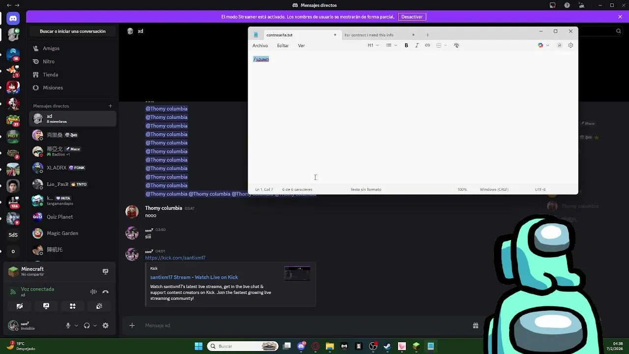Open the Archivo menu

260,46
